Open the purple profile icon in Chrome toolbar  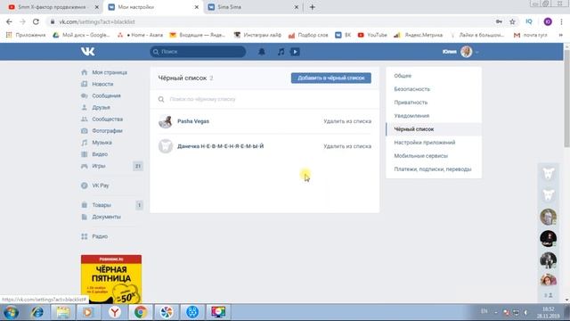[548, 21]
